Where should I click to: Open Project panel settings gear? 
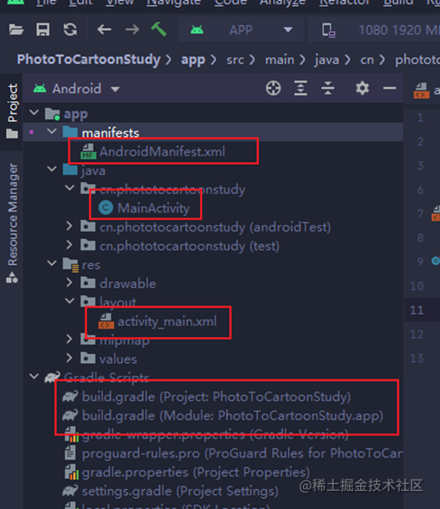pyautogui.click(x=362, y=89)
